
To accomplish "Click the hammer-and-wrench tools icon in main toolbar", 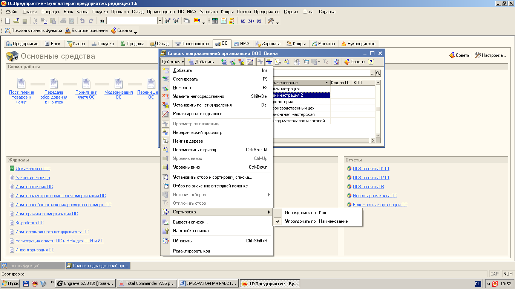I will coord(270,21).
